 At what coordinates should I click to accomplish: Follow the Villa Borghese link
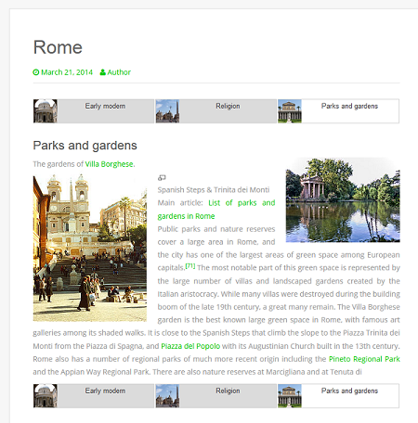[109, 164]
